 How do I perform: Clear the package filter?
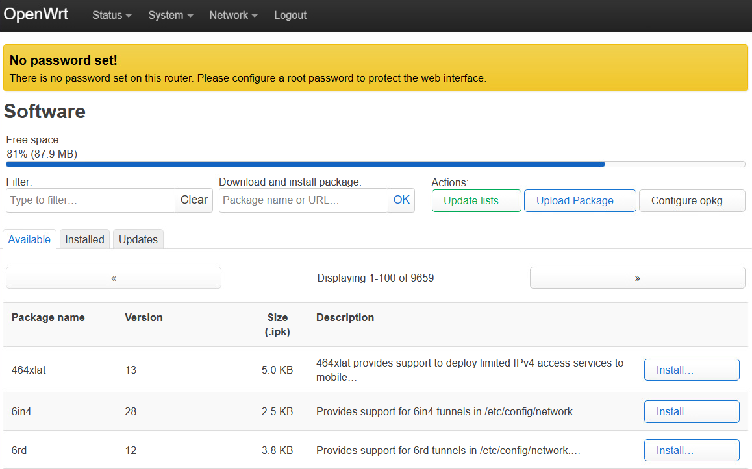[x=194, y=200]
